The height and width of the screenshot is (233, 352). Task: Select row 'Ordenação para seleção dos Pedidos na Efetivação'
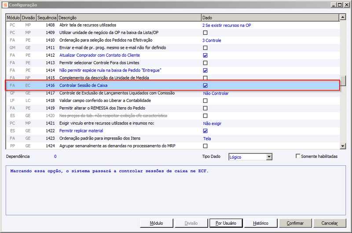coord(172,40)
